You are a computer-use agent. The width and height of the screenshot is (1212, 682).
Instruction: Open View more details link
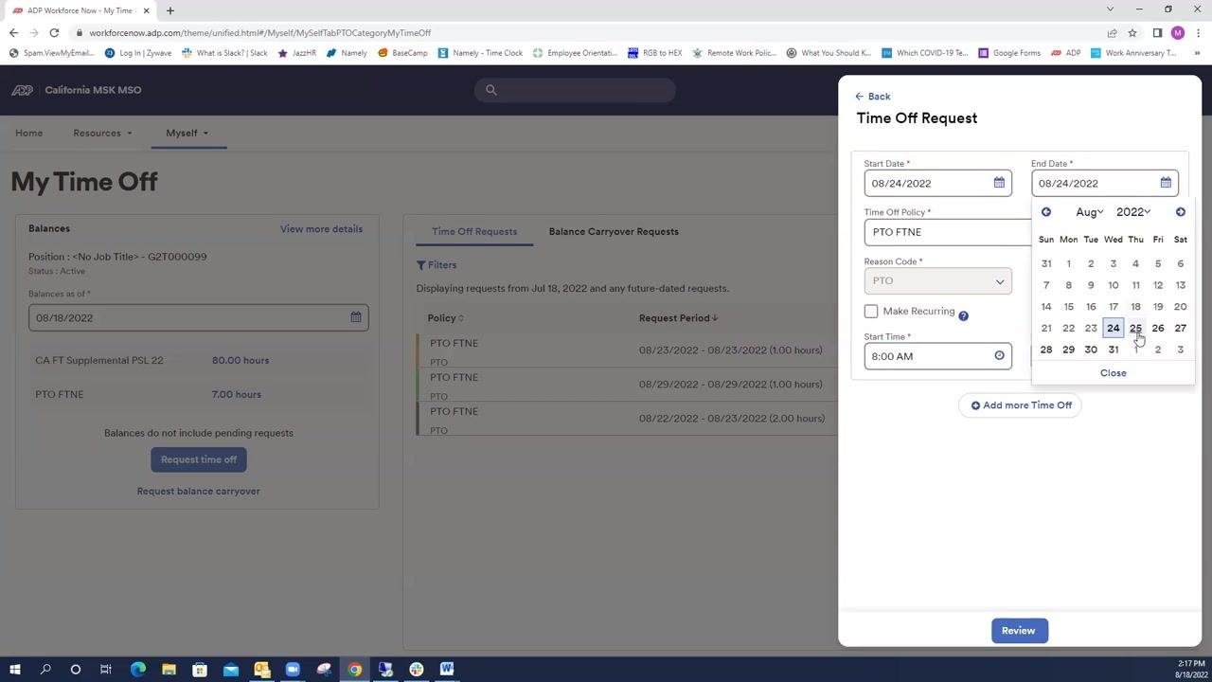(x=321, y=229)
